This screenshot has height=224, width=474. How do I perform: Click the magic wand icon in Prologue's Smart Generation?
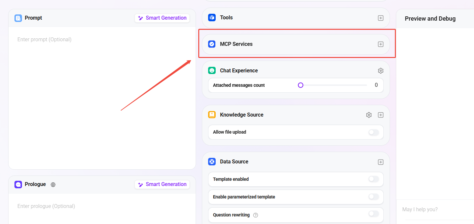coord(140,185)
